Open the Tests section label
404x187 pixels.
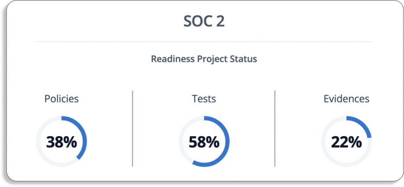click(x=204, y=99)
